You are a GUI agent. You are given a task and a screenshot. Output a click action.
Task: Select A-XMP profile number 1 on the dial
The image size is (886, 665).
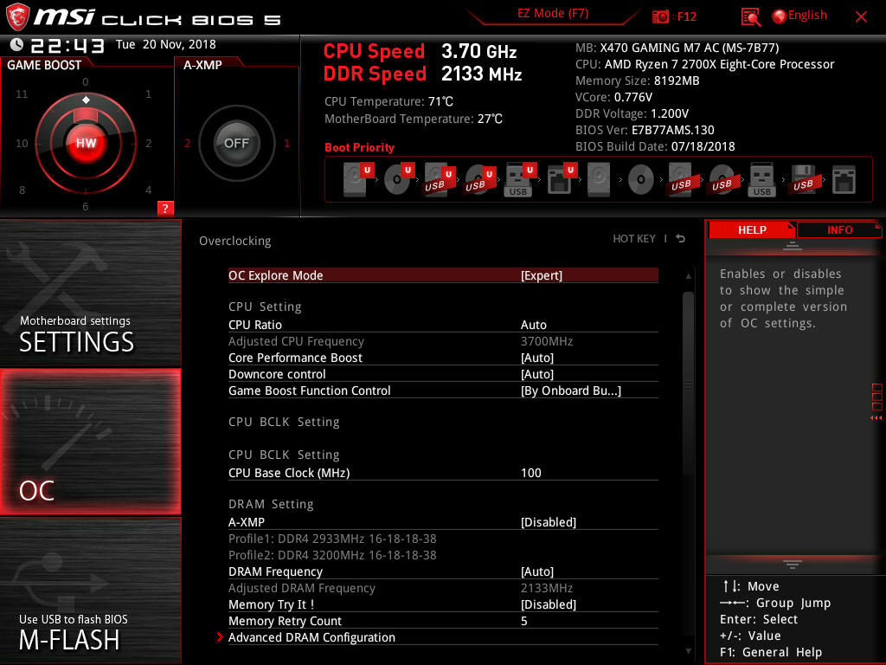[x=286, y=143]
